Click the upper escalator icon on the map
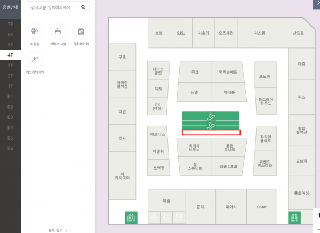The height and width of the screenshot is (233, 320). pos(211,116)
